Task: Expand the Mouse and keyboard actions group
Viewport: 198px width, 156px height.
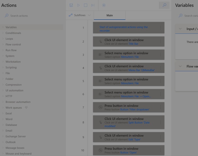Action: pos(3,154)
